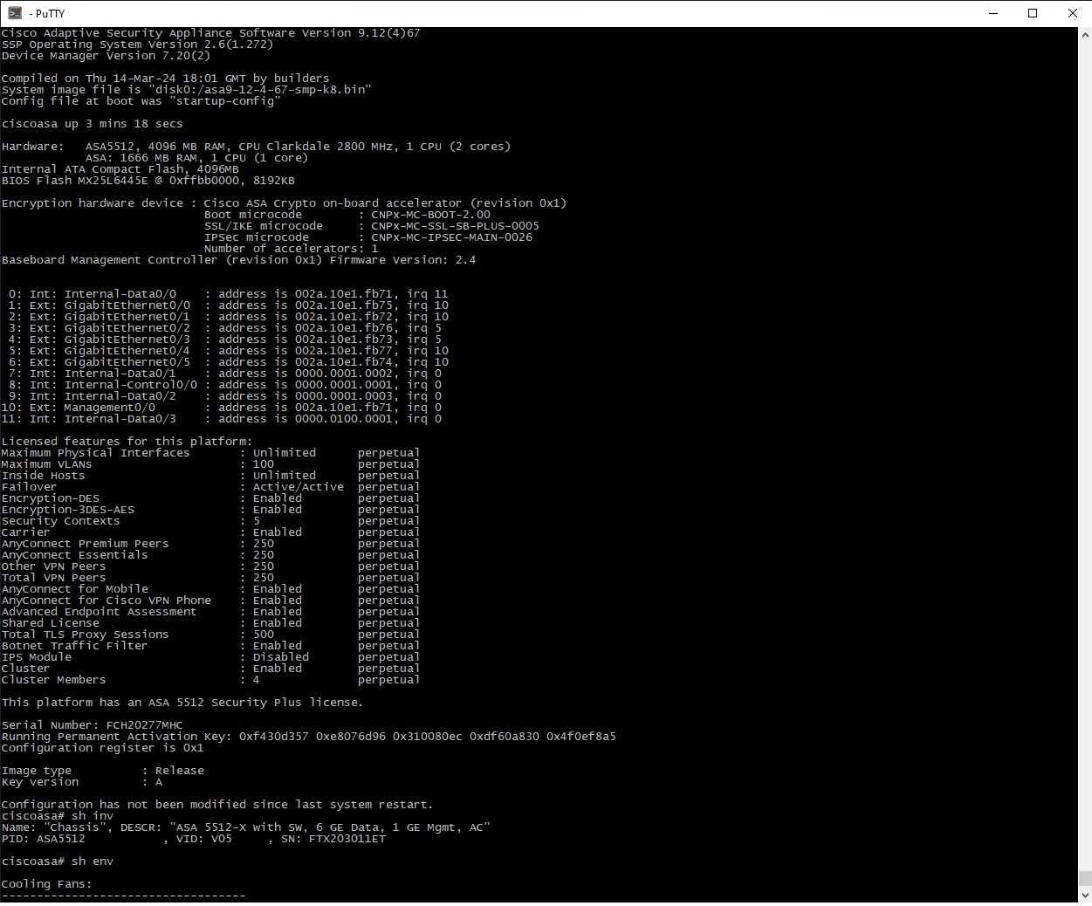The image size is (1092, 906).
Task: Click the 'Cooling Fans:' heading
Action: tap(46, 884)
